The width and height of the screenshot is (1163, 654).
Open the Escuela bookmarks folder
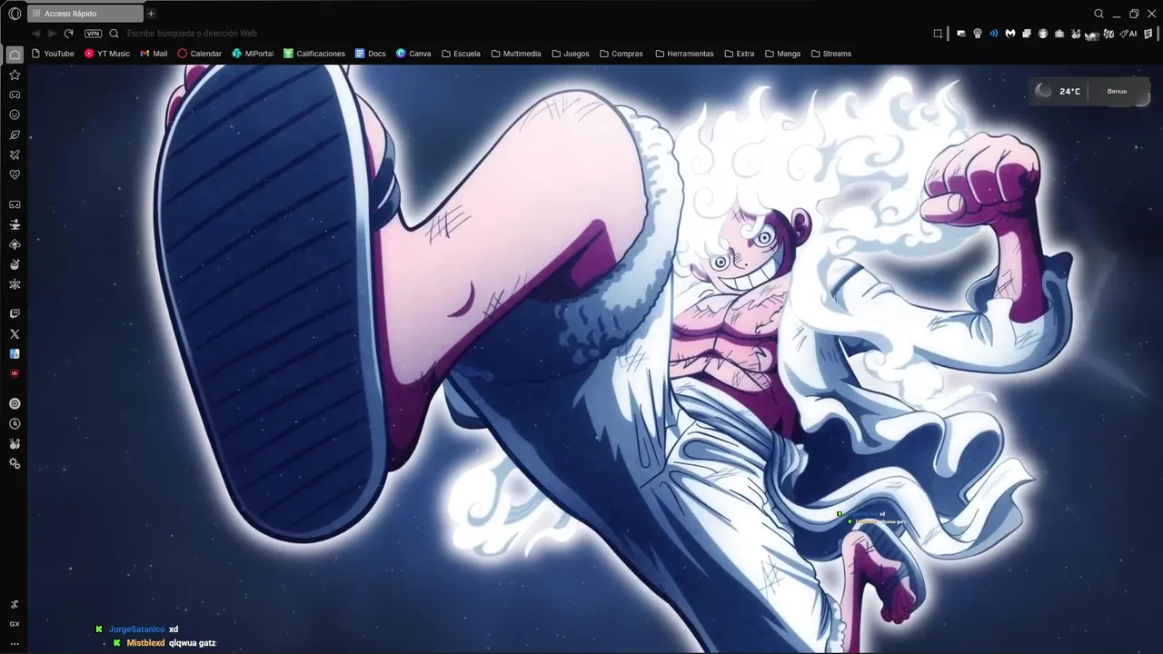461,54
